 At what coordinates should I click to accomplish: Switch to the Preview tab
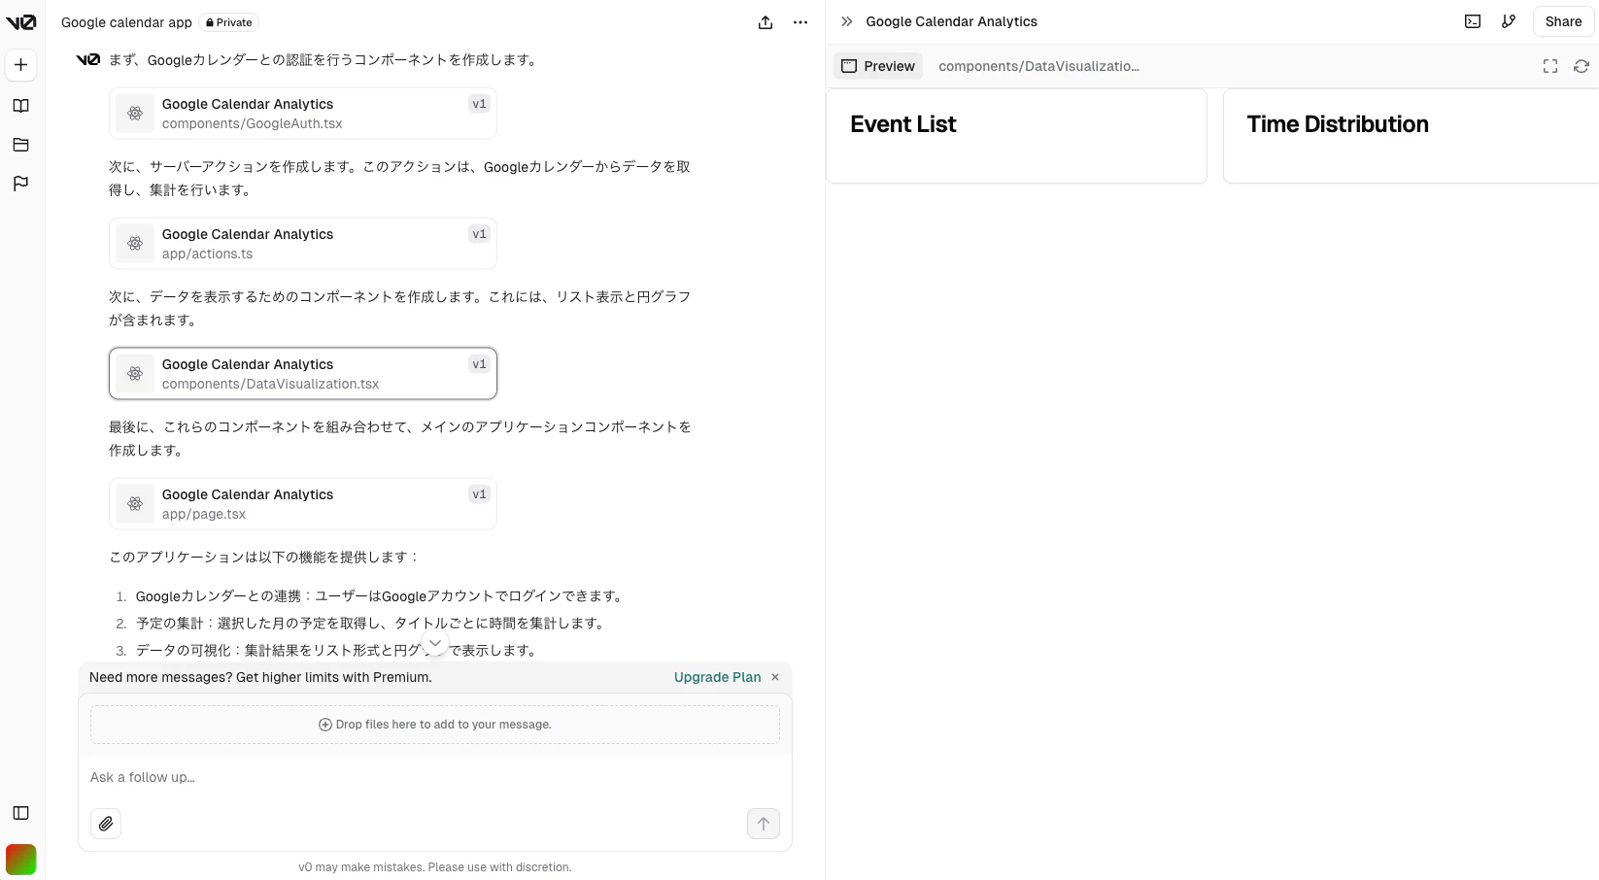pyautogui.click(x=878, y=66)
